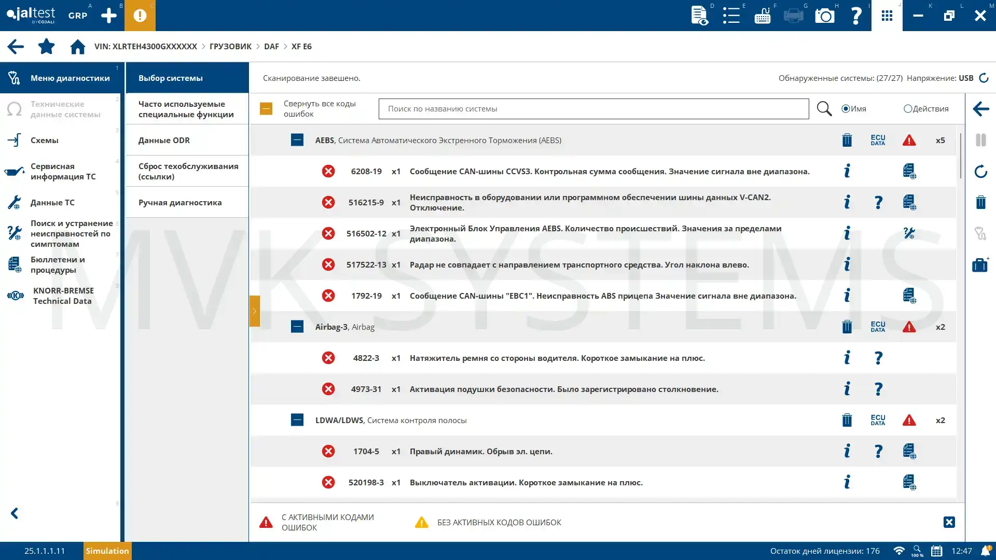Open the apps grid icon
Viewport: 996px width, 560px height.
887,16
